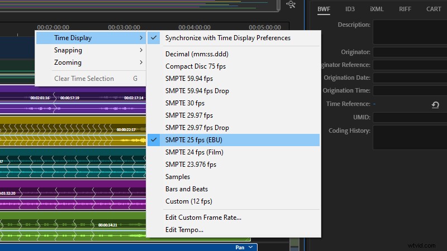The width and height of the screenshot is (447, 251).
Task: Select SMPTE 59.94 fps Drop format
Action: coord(234,91)
